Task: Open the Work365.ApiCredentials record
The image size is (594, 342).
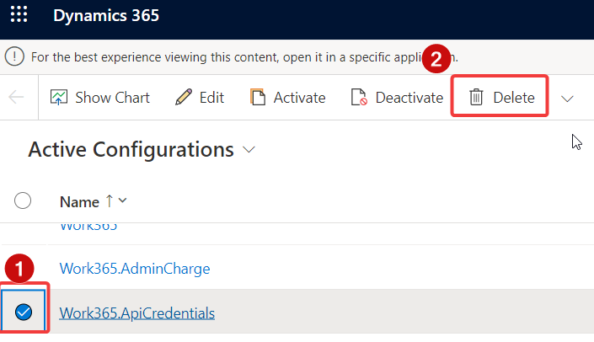Action: coord(137,313)
